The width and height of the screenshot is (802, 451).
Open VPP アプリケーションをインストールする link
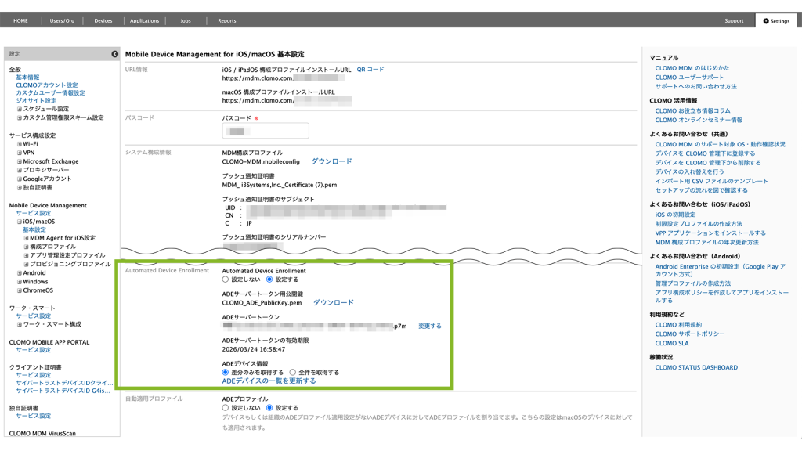click(710, 233)
